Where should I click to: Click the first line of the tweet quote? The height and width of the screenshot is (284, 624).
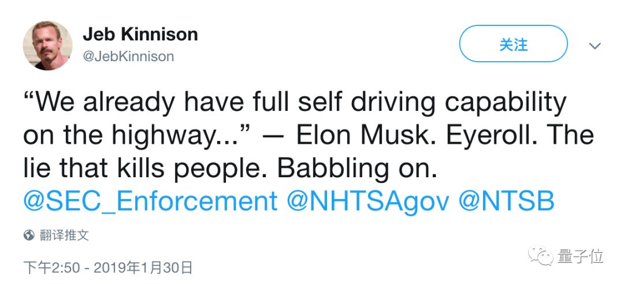pos(295,103)
